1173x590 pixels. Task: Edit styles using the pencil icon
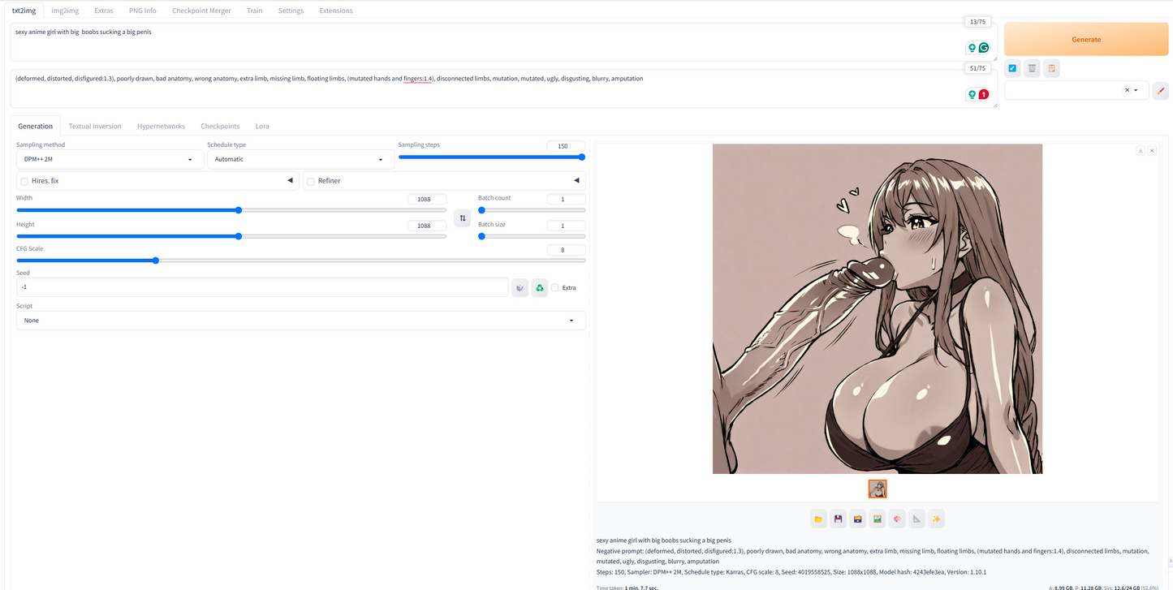(1159, 90)
